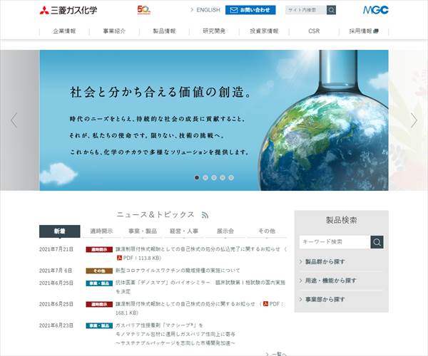The height and width of the screenshot is (356, 428).
Task: Switch to the その他 news tab
Action: pyautogui.click(x=267, y=231)
